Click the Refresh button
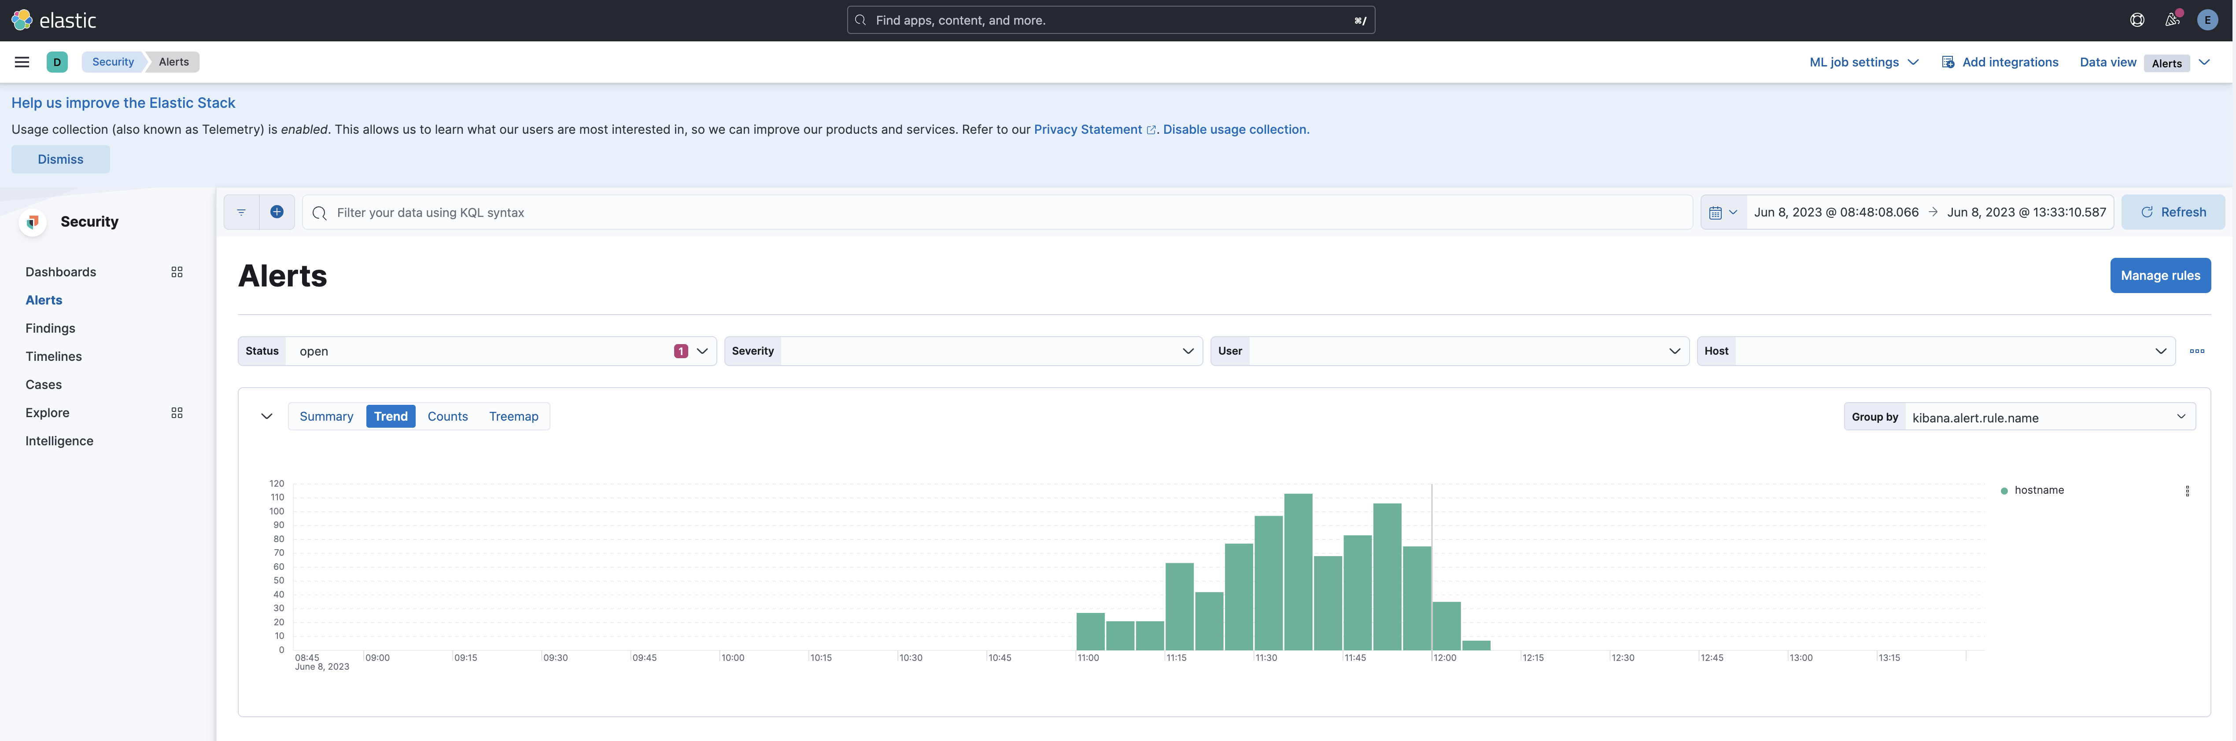The height and width of the screenshot is (741, 2236). pyautogui.click(x=2173, y=213)
